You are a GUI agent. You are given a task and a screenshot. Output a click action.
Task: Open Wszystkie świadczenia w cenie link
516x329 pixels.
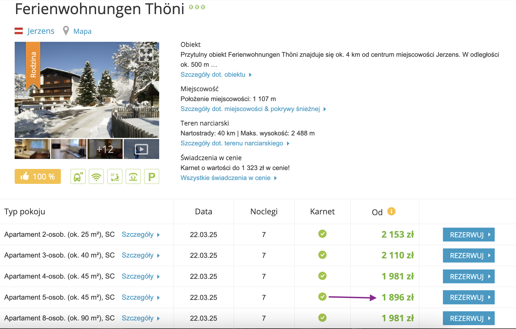click(x=229, y=178)
